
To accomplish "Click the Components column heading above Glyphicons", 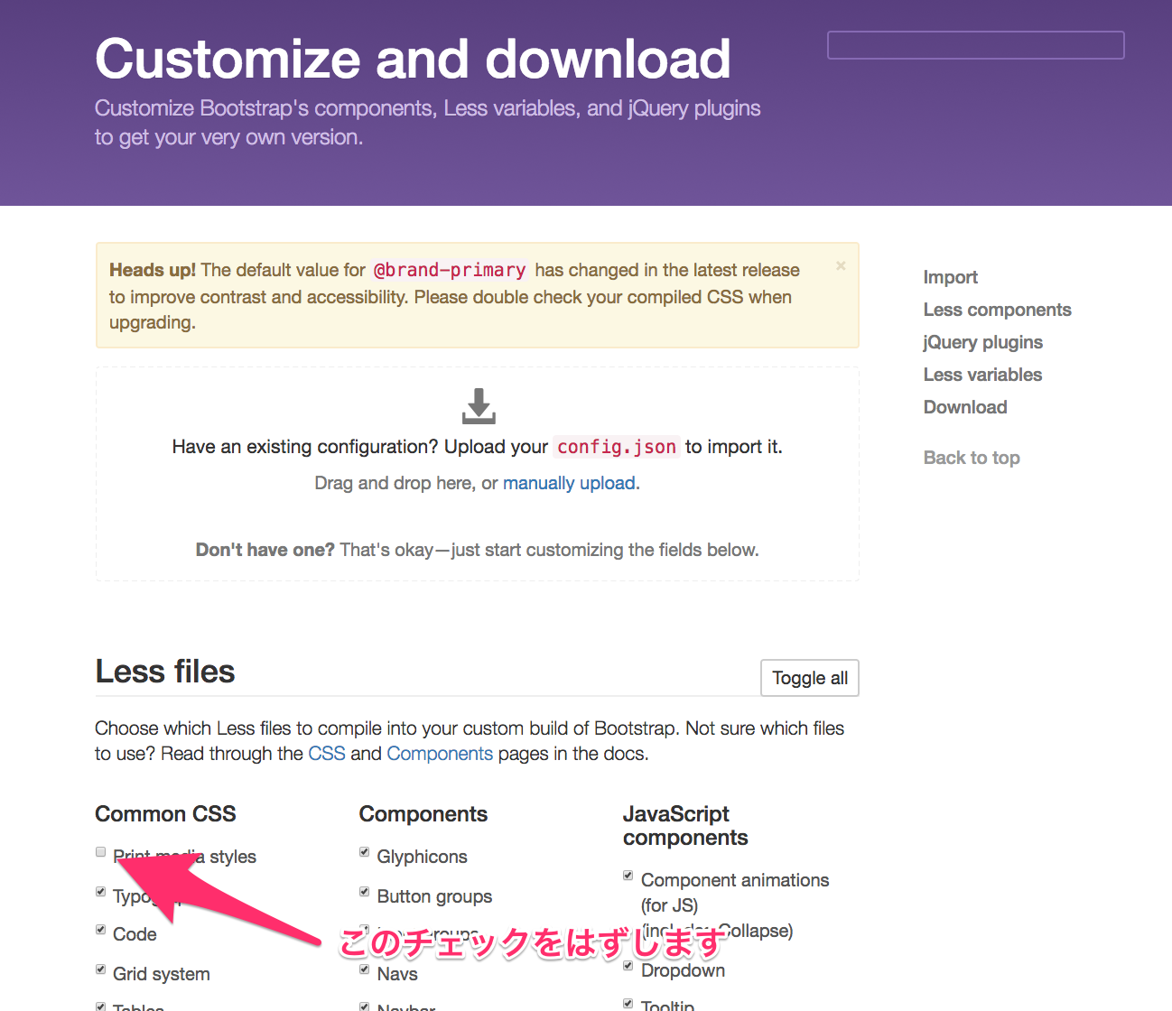I will click(x=423, y=814).
